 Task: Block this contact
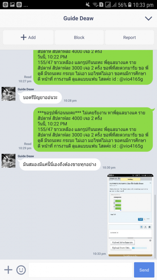pos(79,37)
